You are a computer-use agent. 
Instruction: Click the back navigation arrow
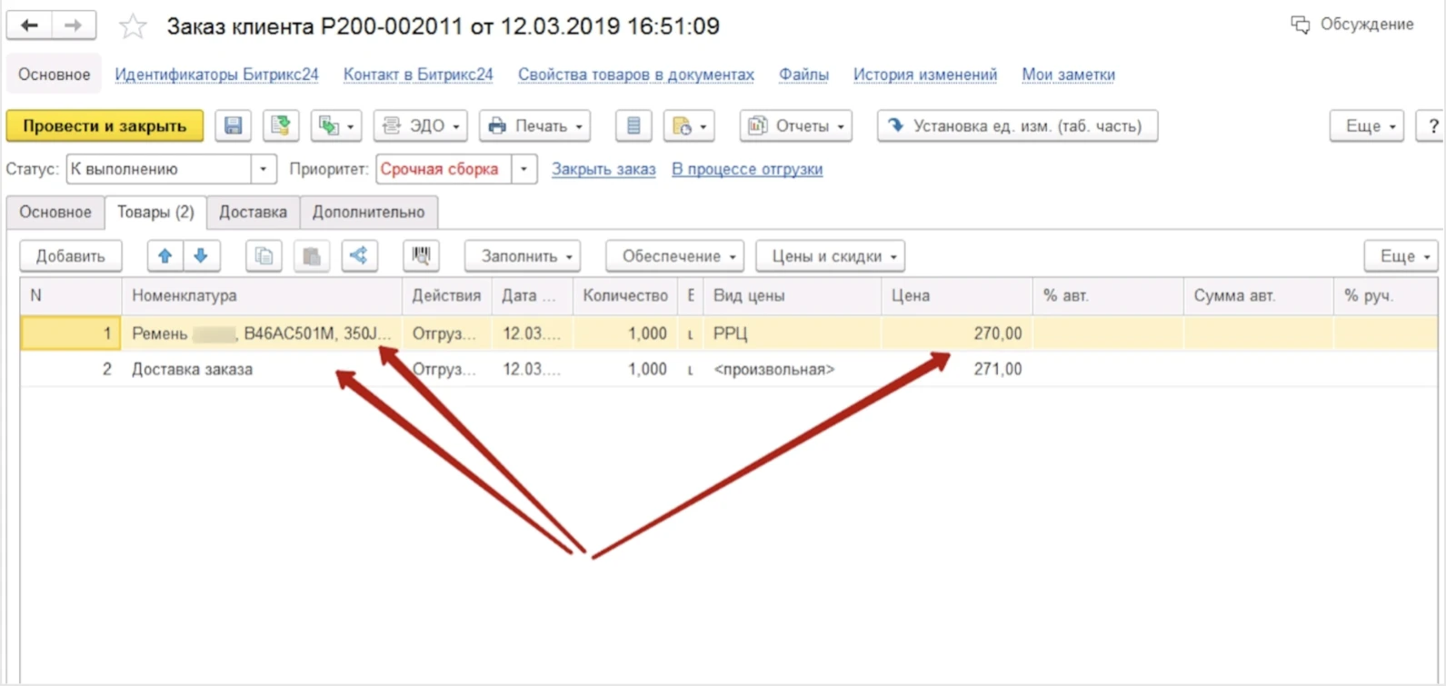(29, 25)
